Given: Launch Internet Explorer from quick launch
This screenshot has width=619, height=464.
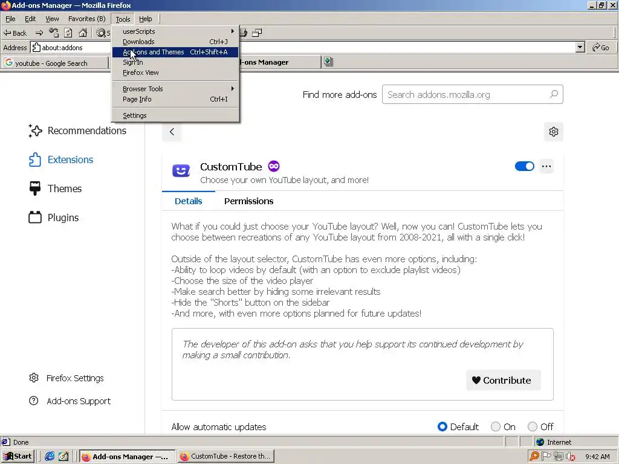Looking at the screenshot, I should click(50, 456).
